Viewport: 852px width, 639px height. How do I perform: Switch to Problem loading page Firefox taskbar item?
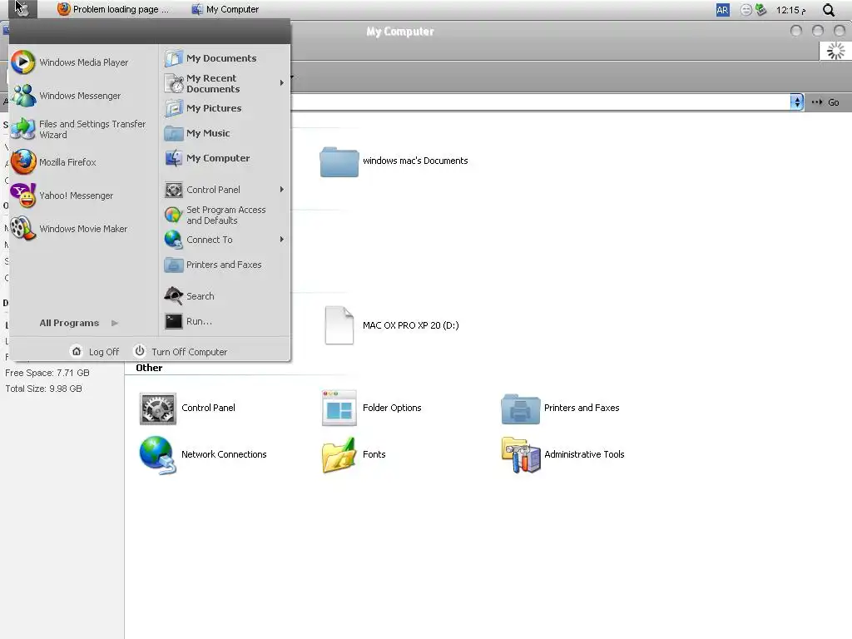(113, 9)
